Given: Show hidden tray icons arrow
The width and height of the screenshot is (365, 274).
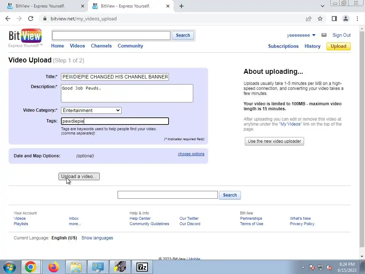Looking at the screenshot, I should pyautogui.click(x=303, y=268).
